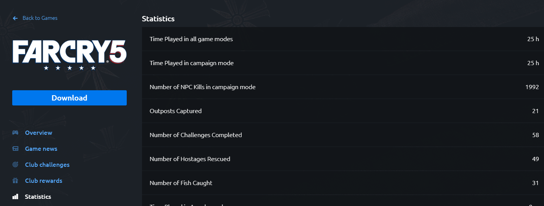Viewport: 544px width, 206px height.
Task: Select the Number of Challenges Completed row
Action: tap(343, 135)
